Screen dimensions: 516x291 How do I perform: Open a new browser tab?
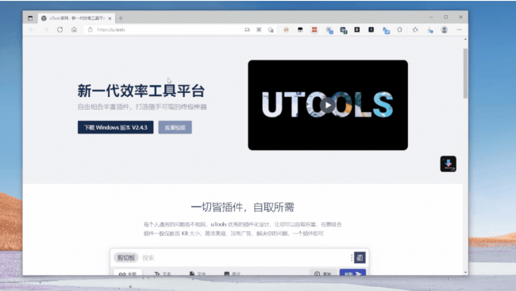click(x=121, y=18)
